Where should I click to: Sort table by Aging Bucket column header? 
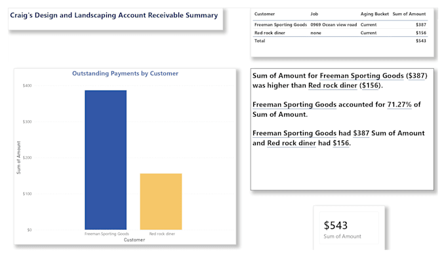tap(375, 14)
